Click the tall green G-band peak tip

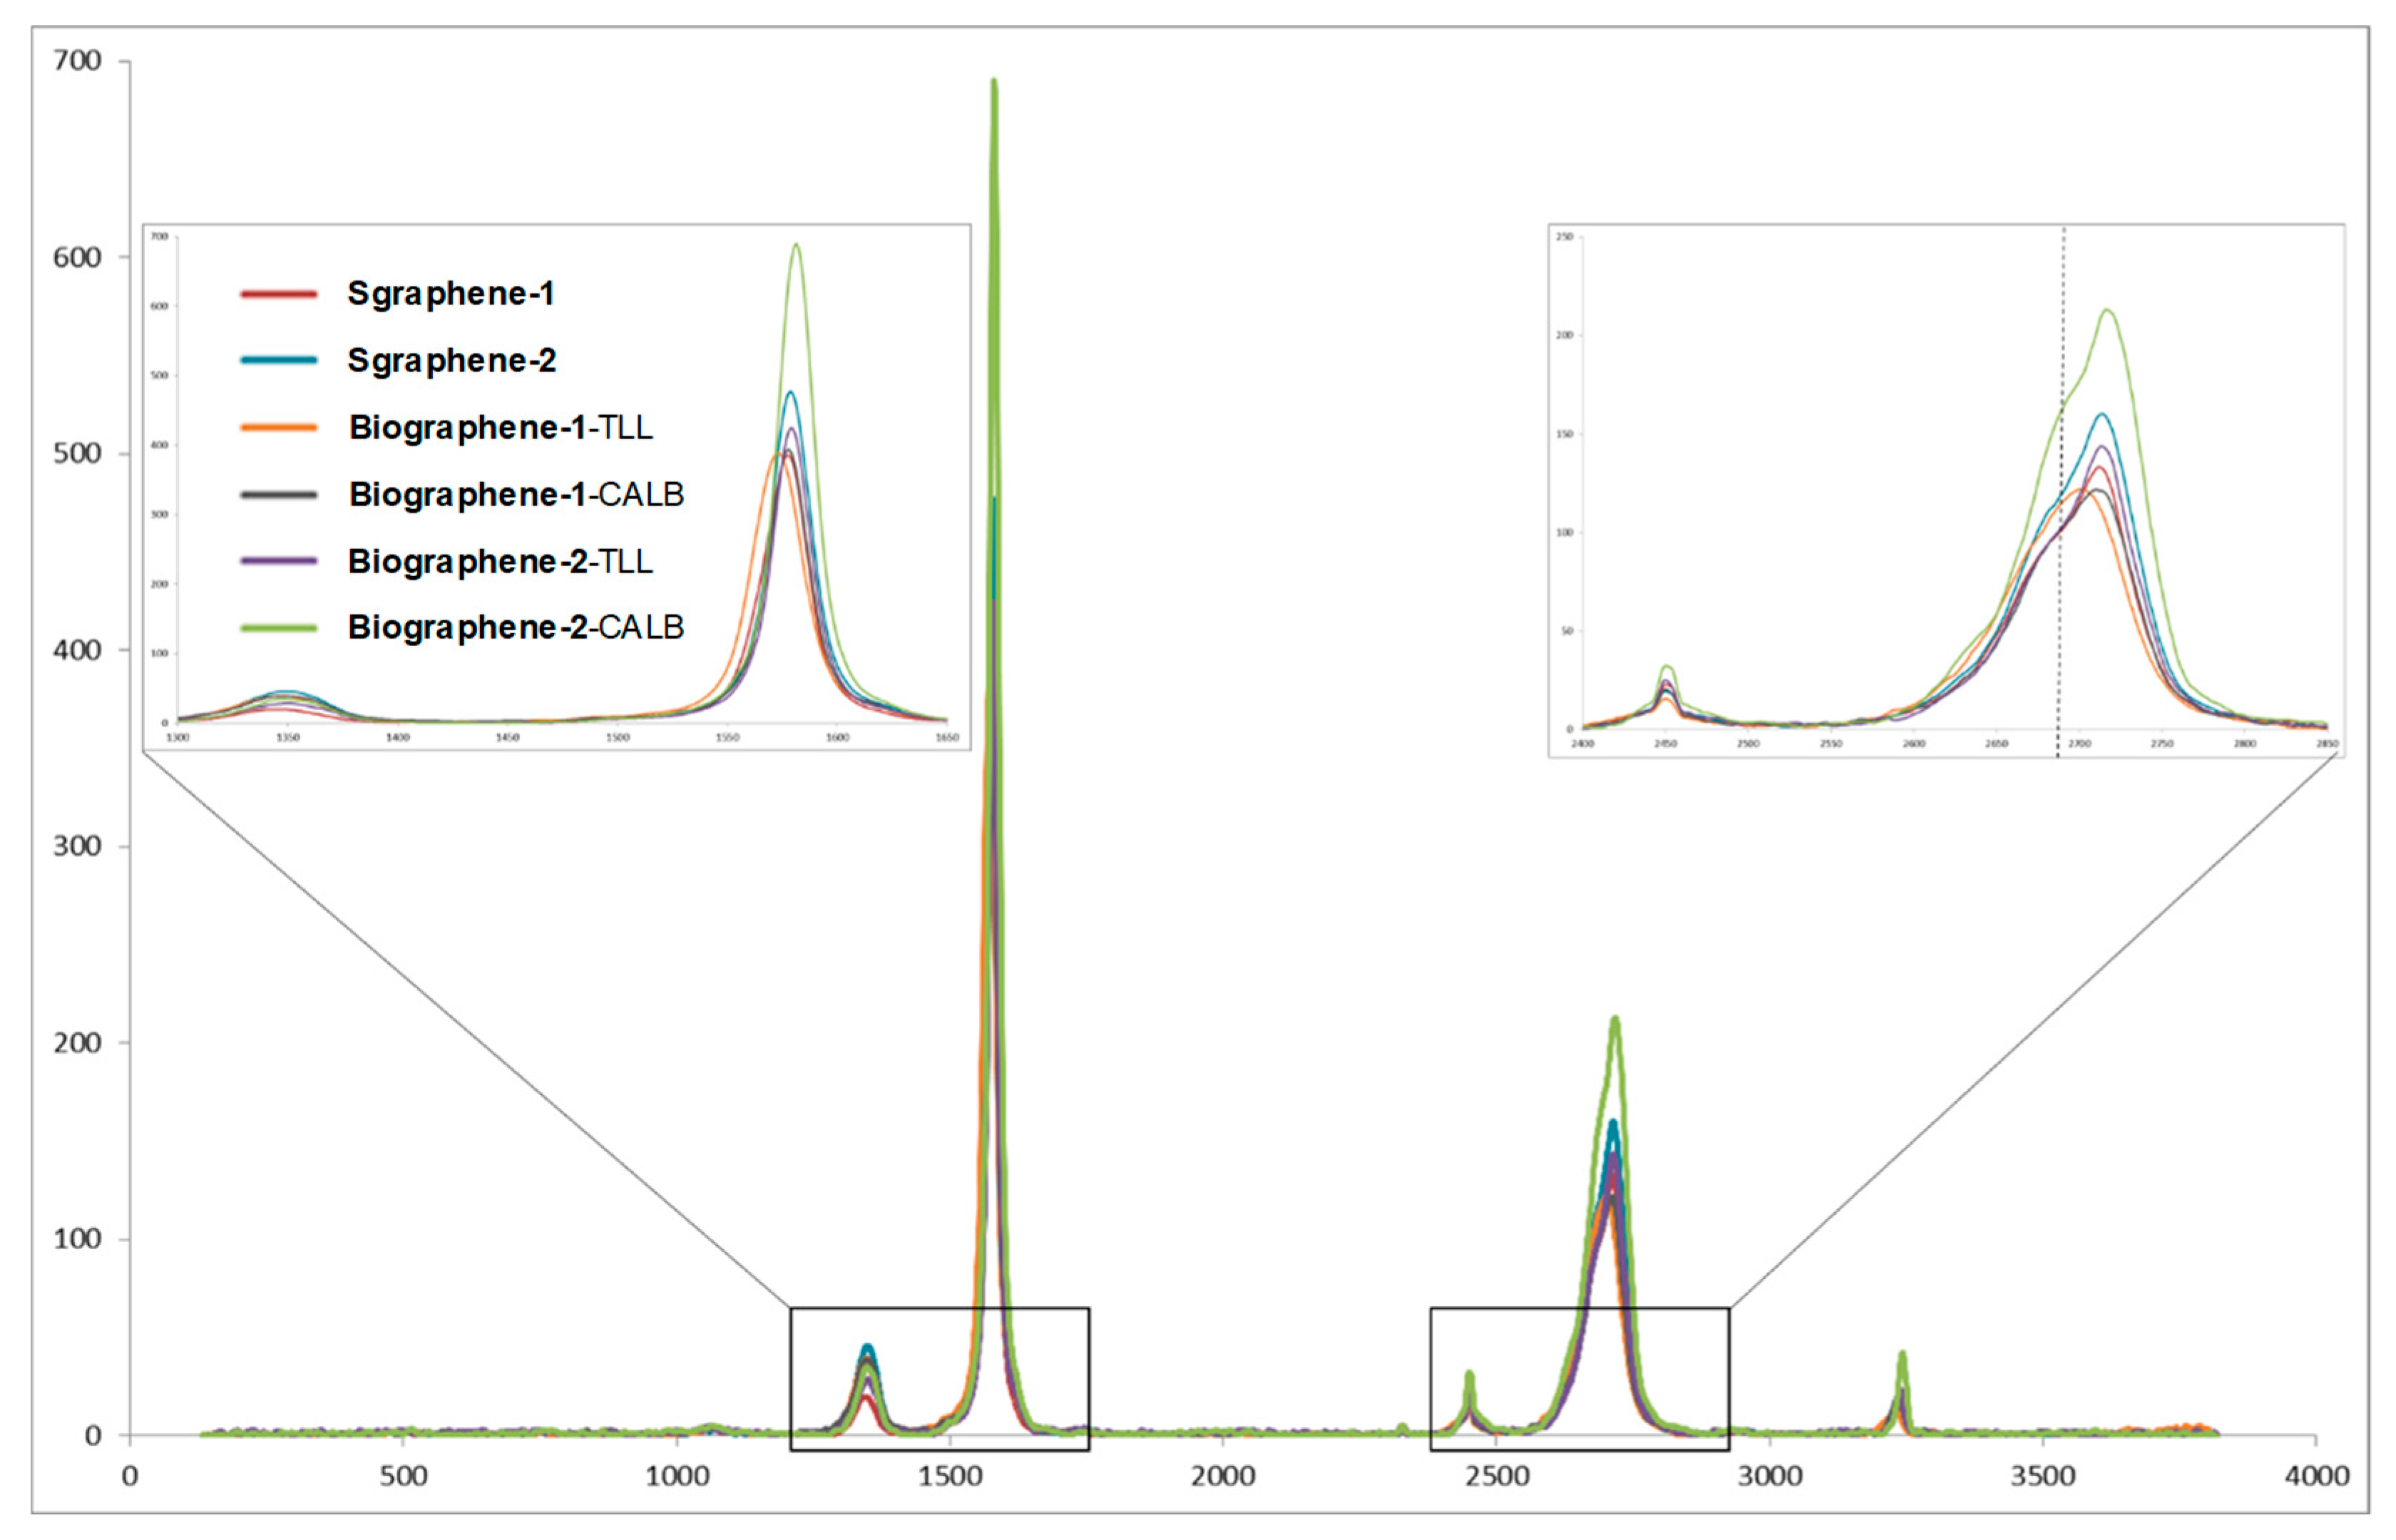[994, 83]
